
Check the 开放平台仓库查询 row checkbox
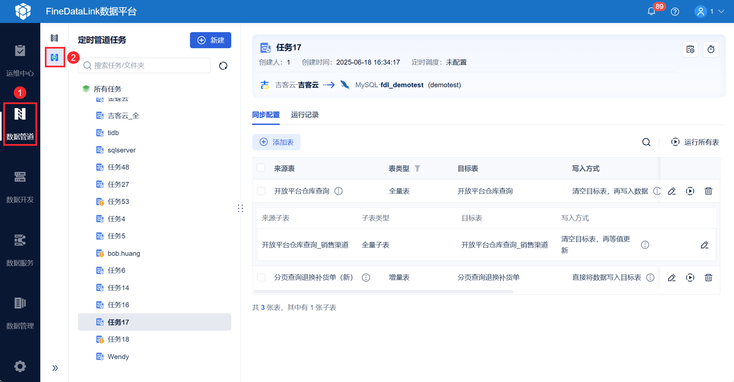click(x=261, y=191)
